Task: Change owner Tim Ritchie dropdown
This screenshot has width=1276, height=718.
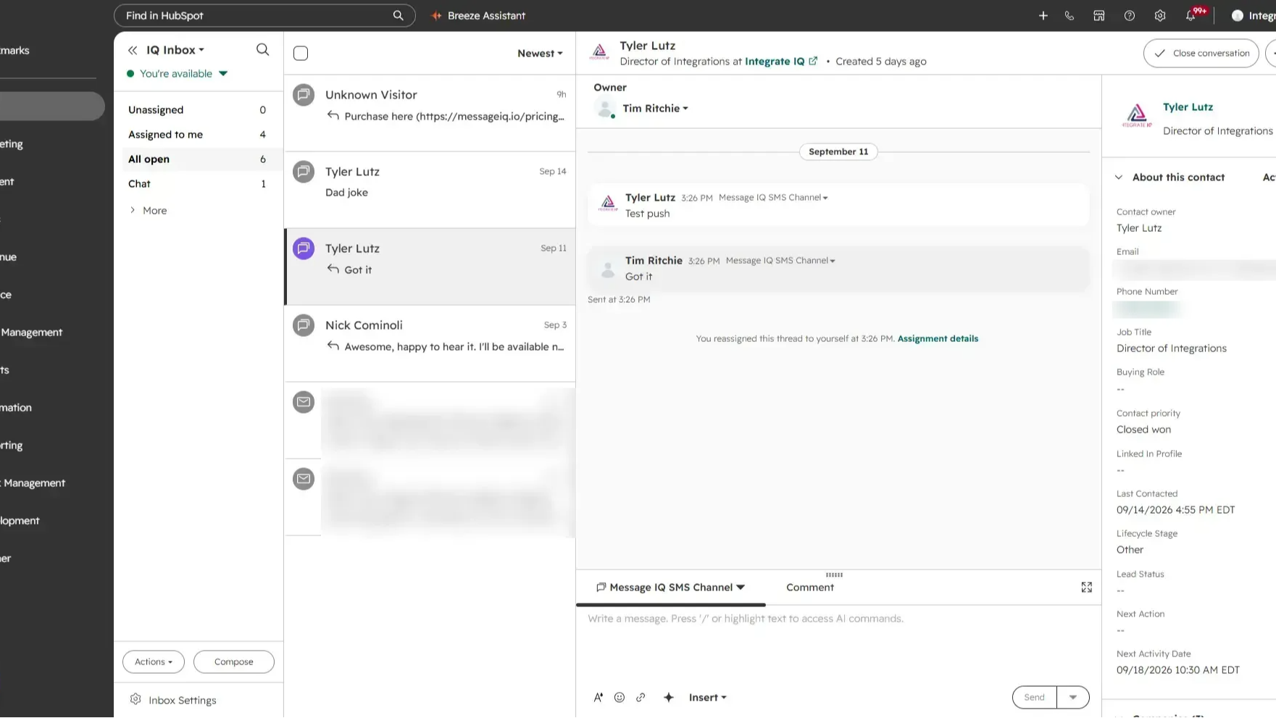Action: click(655, 108)
